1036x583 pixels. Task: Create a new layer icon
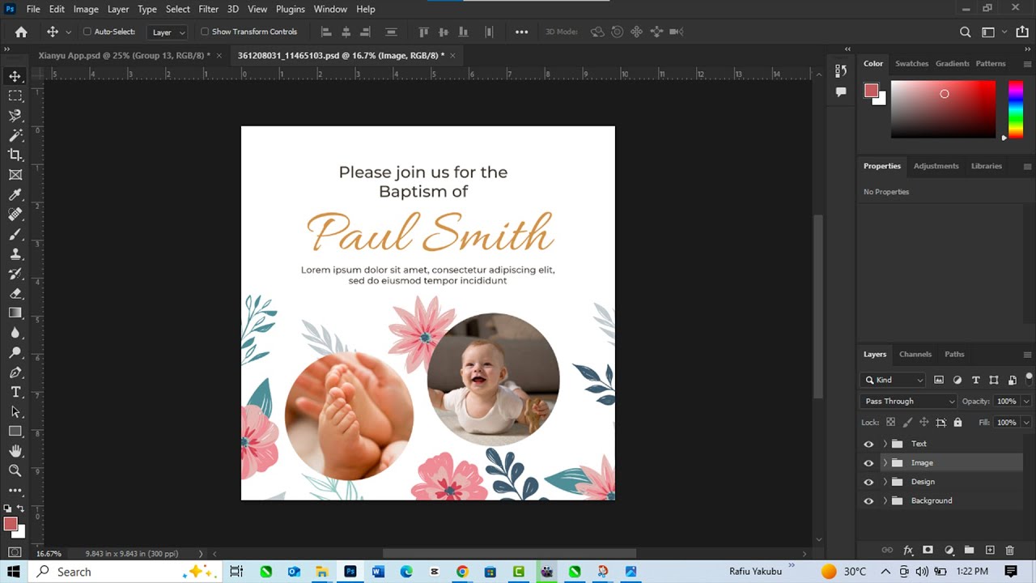[x=989, y=551]
